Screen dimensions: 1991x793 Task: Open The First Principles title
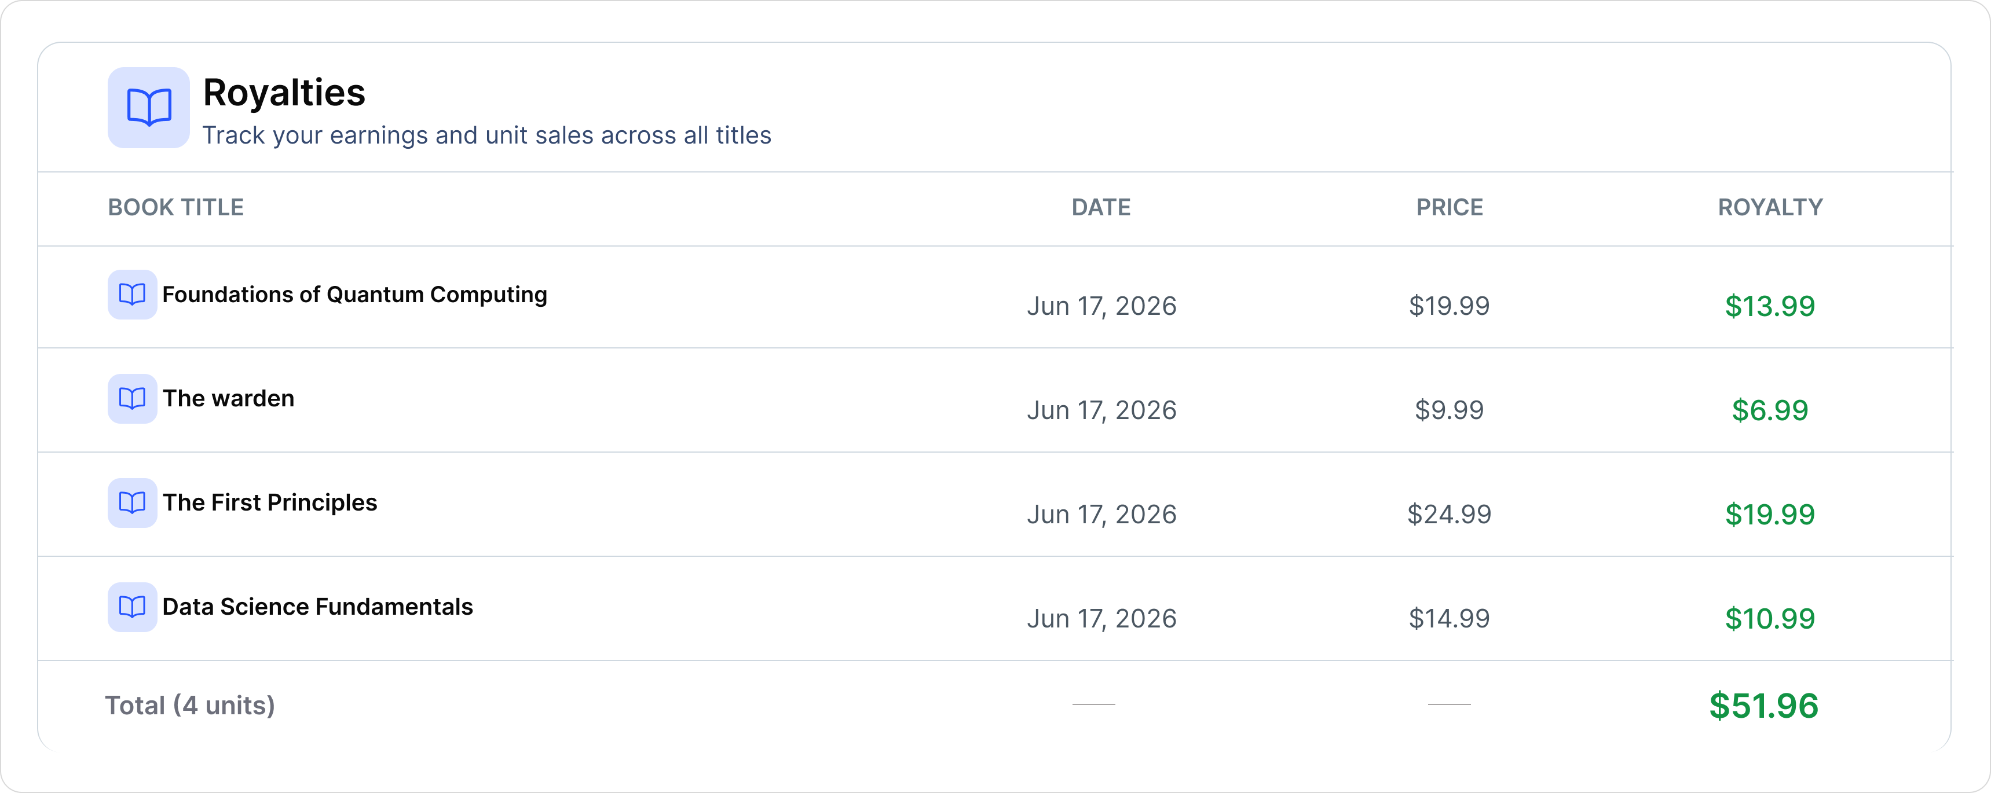pyautogui.click(x=270, y=502)
